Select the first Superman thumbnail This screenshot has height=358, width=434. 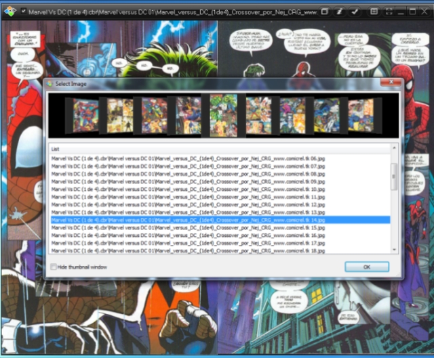[85, 116]
